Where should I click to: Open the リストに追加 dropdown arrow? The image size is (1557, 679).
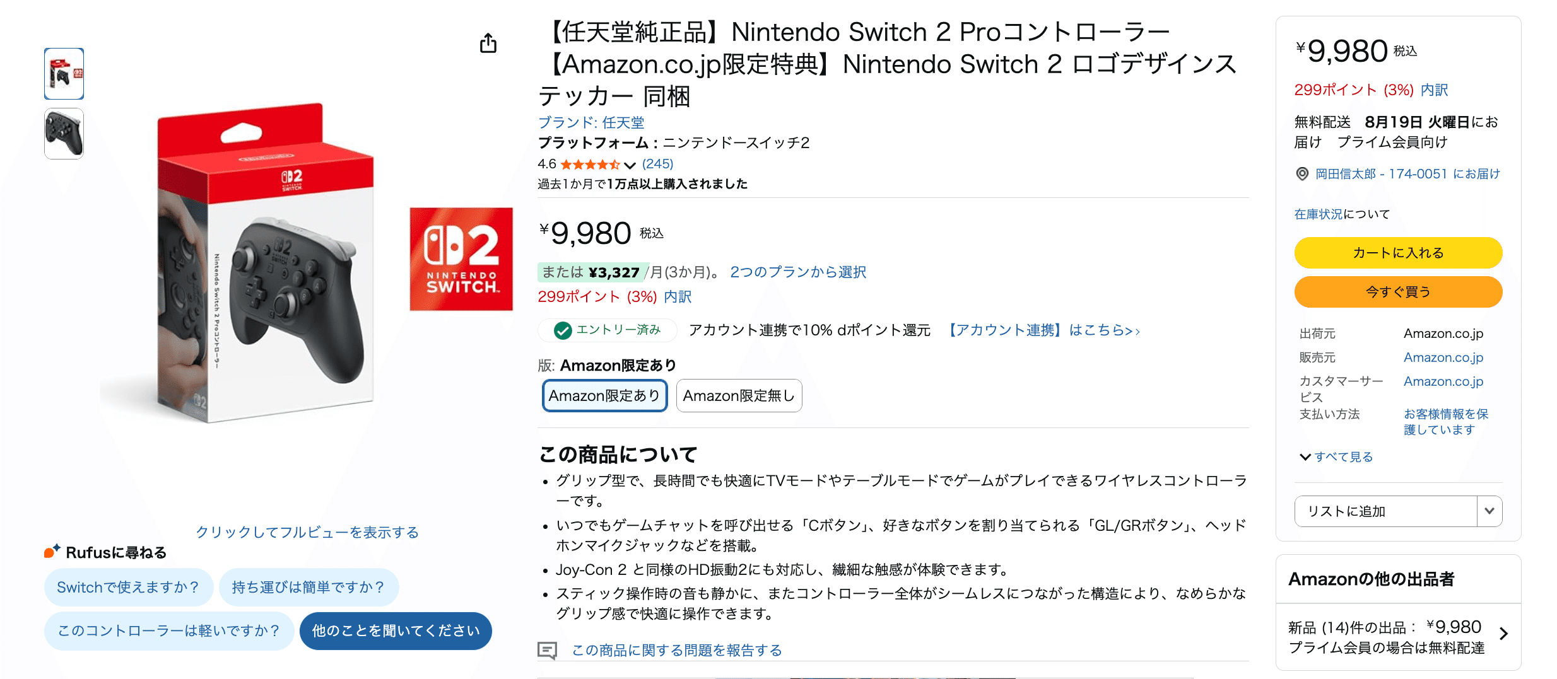tap(1489, 511)
